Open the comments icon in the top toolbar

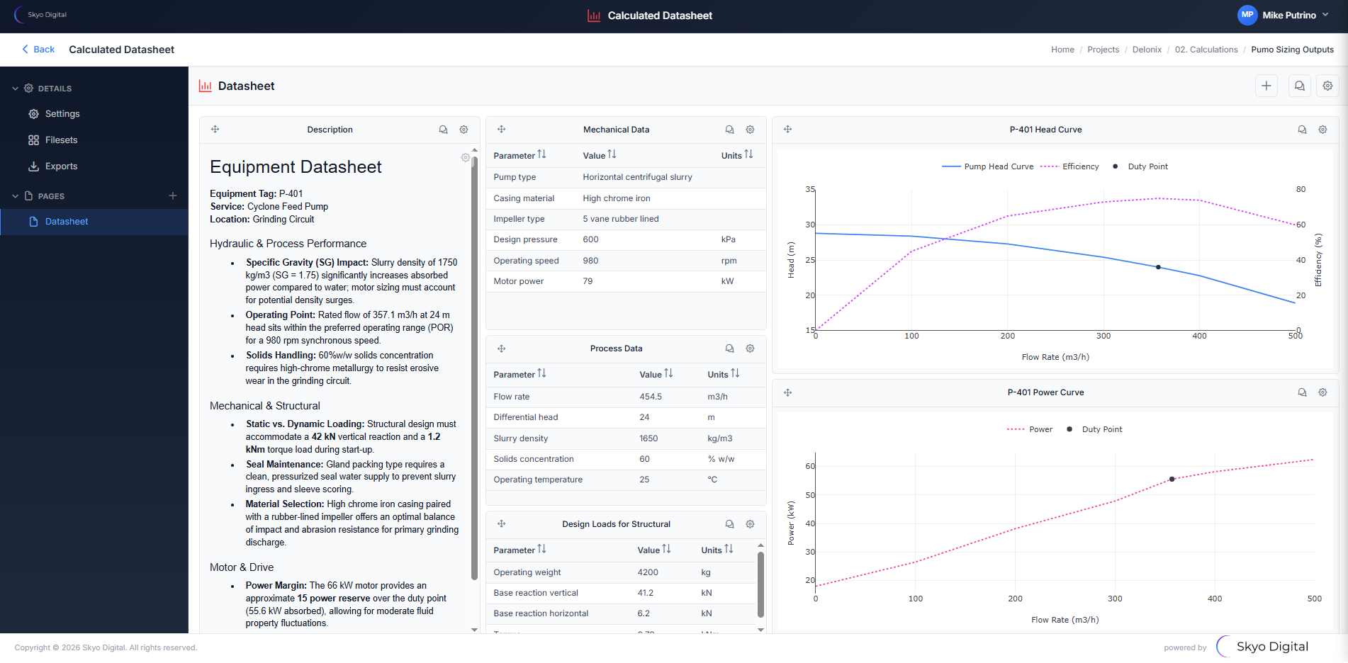[1299, 85]
